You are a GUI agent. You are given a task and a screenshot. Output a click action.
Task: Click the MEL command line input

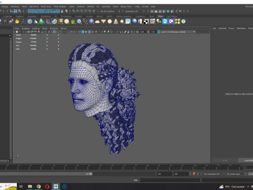(170, 180)
